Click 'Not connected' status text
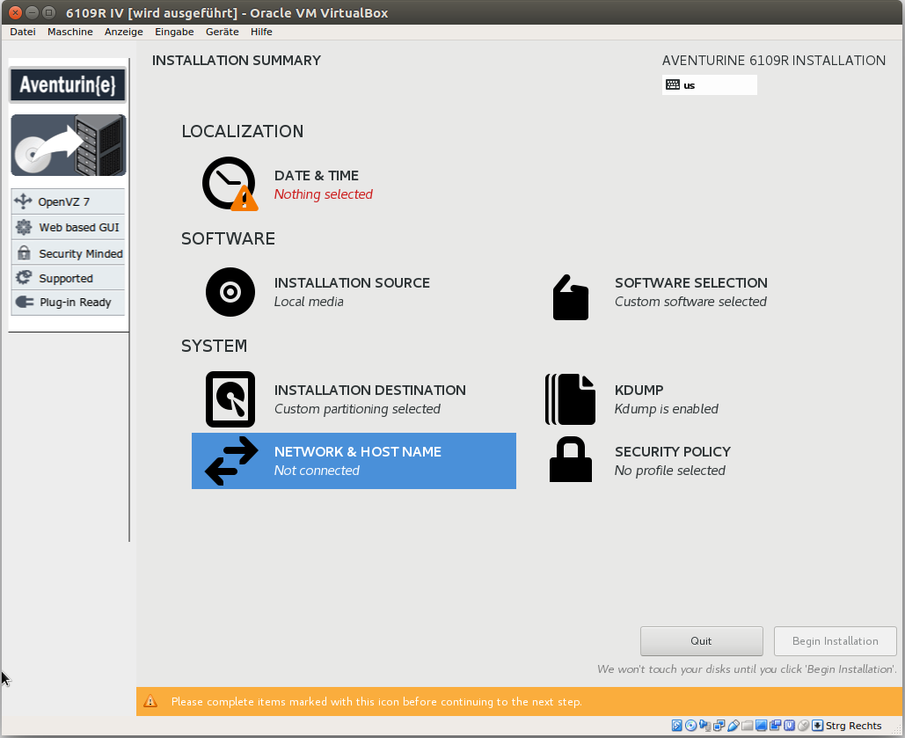 coord(317,471)
